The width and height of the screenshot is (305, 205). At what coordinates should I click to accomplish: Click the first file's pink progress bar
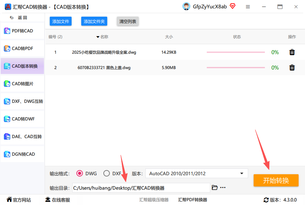coord(236,52)
